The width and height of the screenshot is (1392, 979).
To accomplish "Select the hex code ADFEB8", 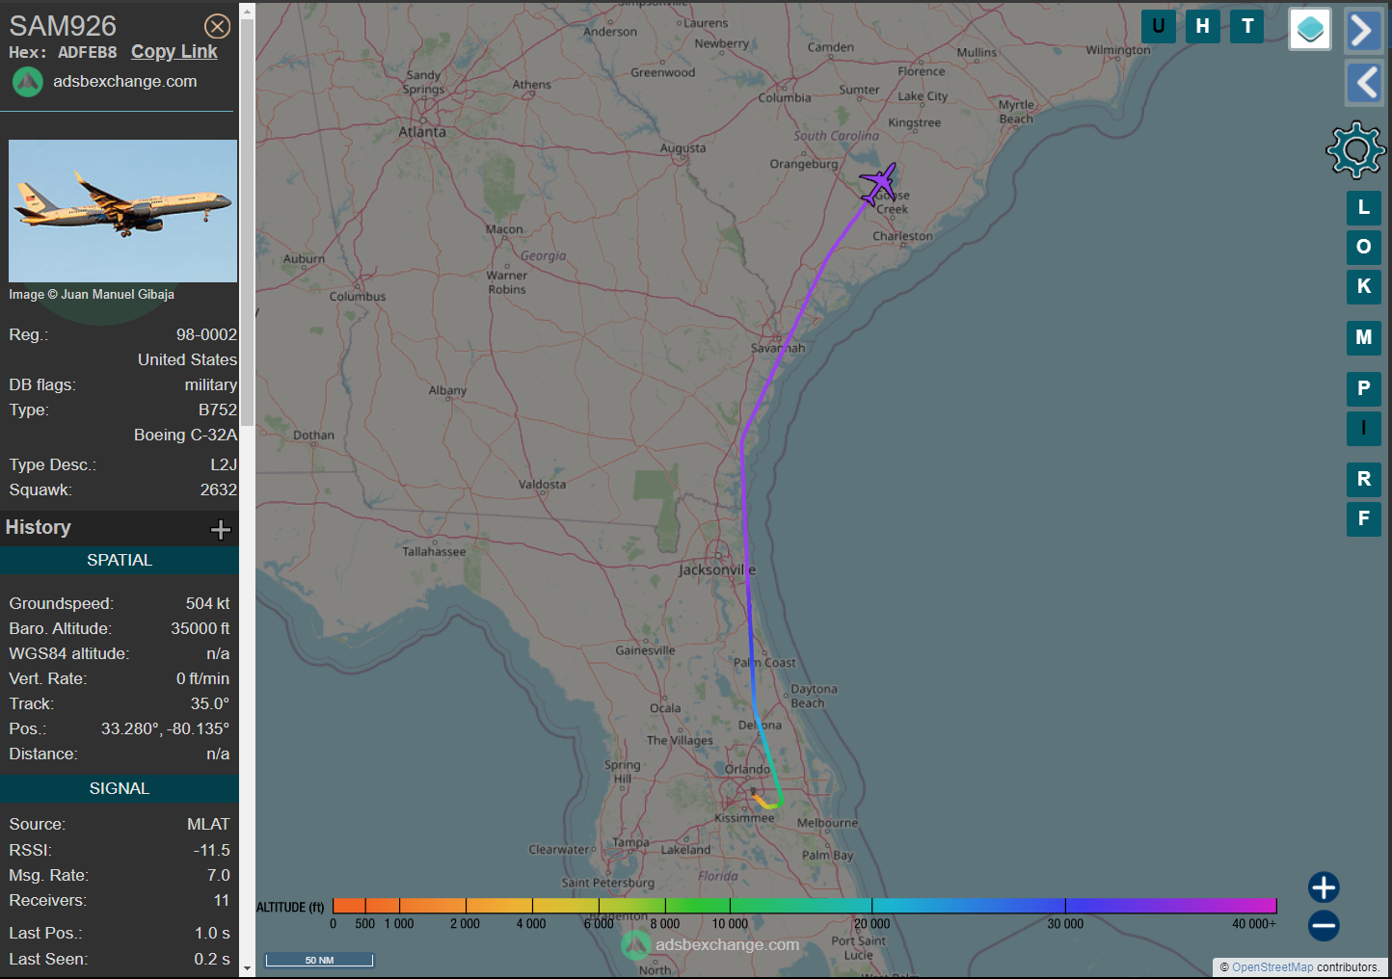I will [x=87, y=53].
